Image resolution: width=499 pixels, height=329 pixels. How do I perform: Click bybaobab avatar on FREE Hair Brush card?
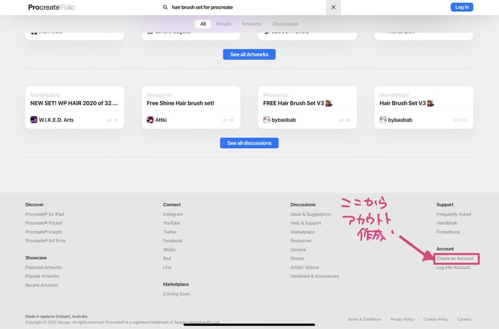[x=267, y=120]
